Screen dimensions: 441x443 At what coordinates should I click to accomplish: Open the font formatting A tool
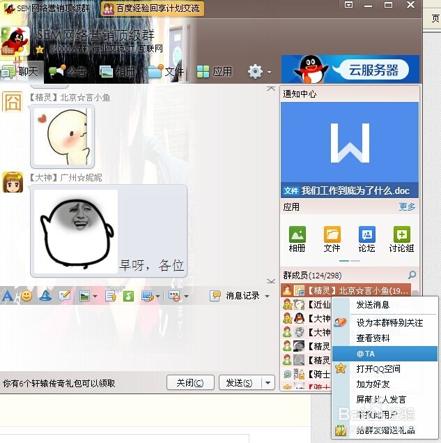8,296
